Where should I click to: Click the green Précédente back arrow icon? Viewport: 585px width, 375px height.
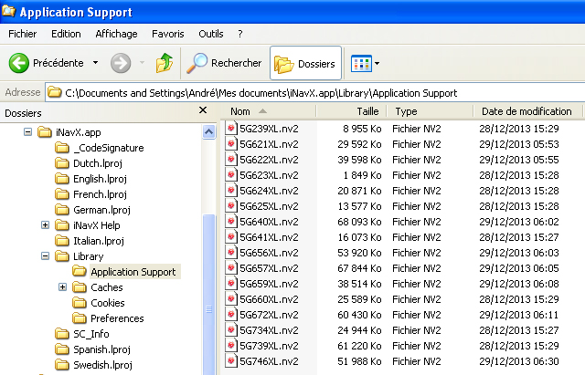19,63
